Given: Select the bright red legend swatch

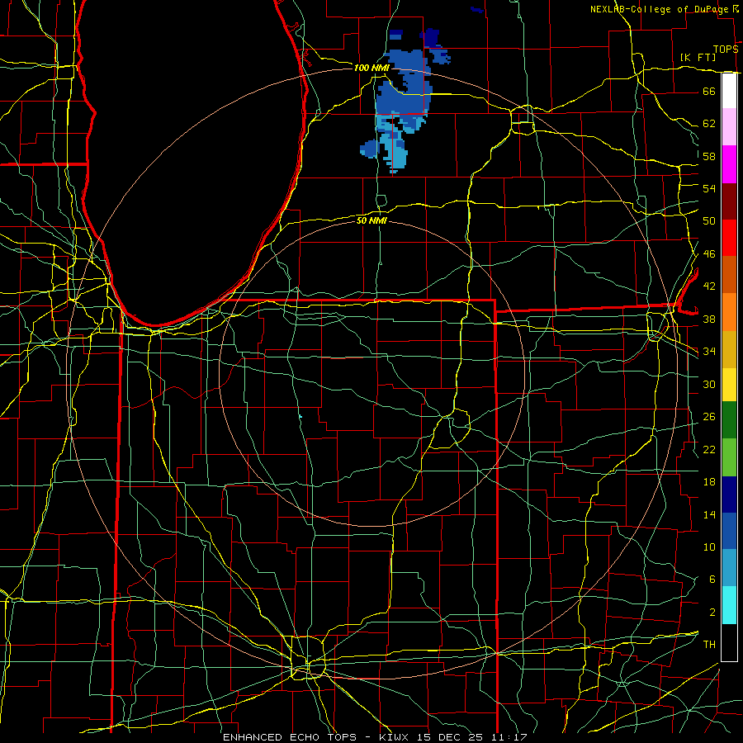Looking at the screenshot, I should coord(729,238).
